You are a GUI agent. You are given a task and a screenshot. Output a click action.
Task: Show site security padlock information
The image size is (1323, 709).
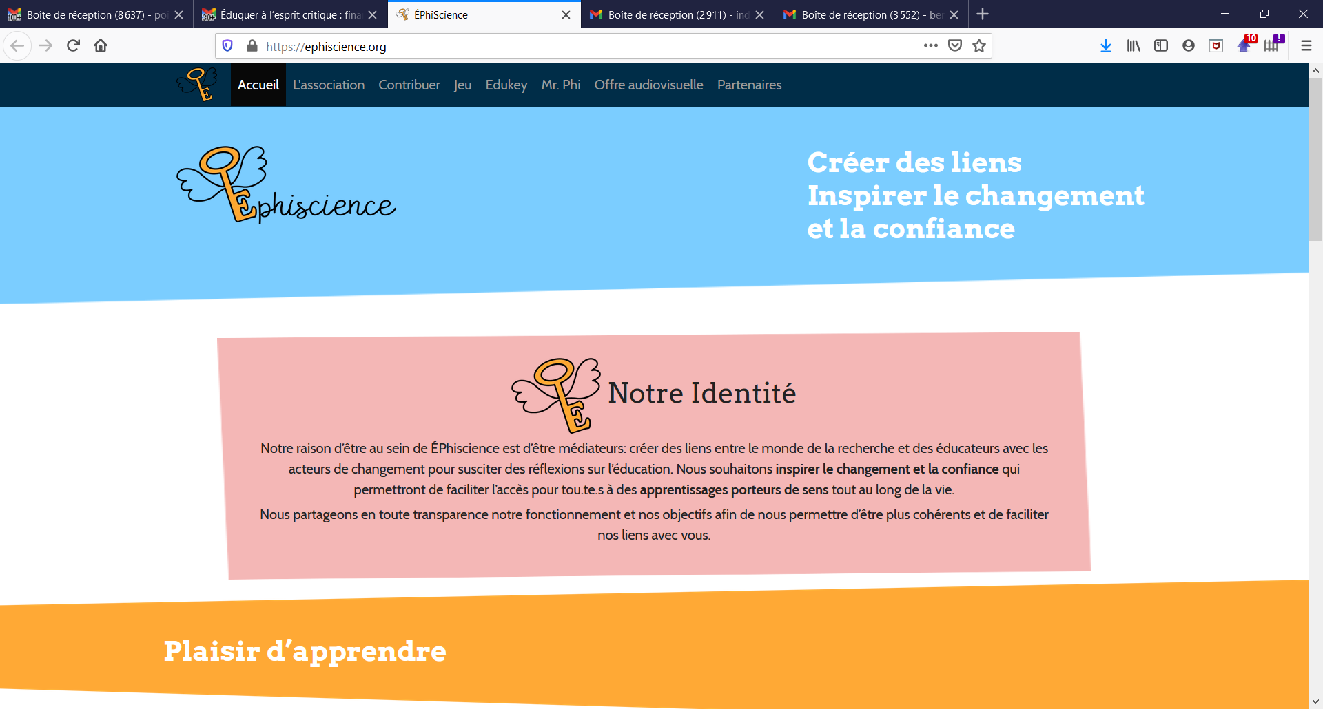click(252, 46)
